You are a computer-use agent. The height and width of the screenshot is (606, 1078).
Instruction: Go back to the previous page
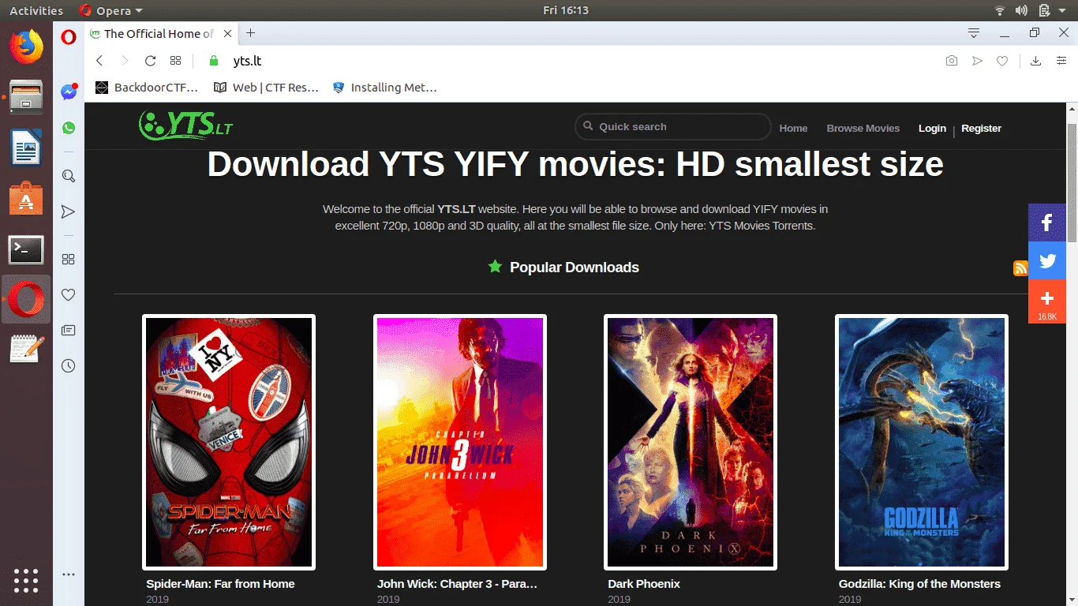99,61
